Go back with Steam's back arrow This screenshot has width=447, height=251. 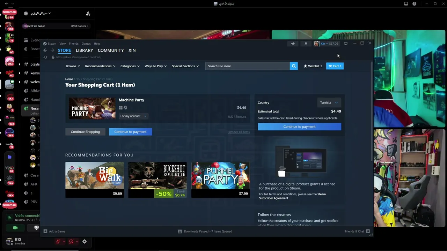click(x=45, y=50)
